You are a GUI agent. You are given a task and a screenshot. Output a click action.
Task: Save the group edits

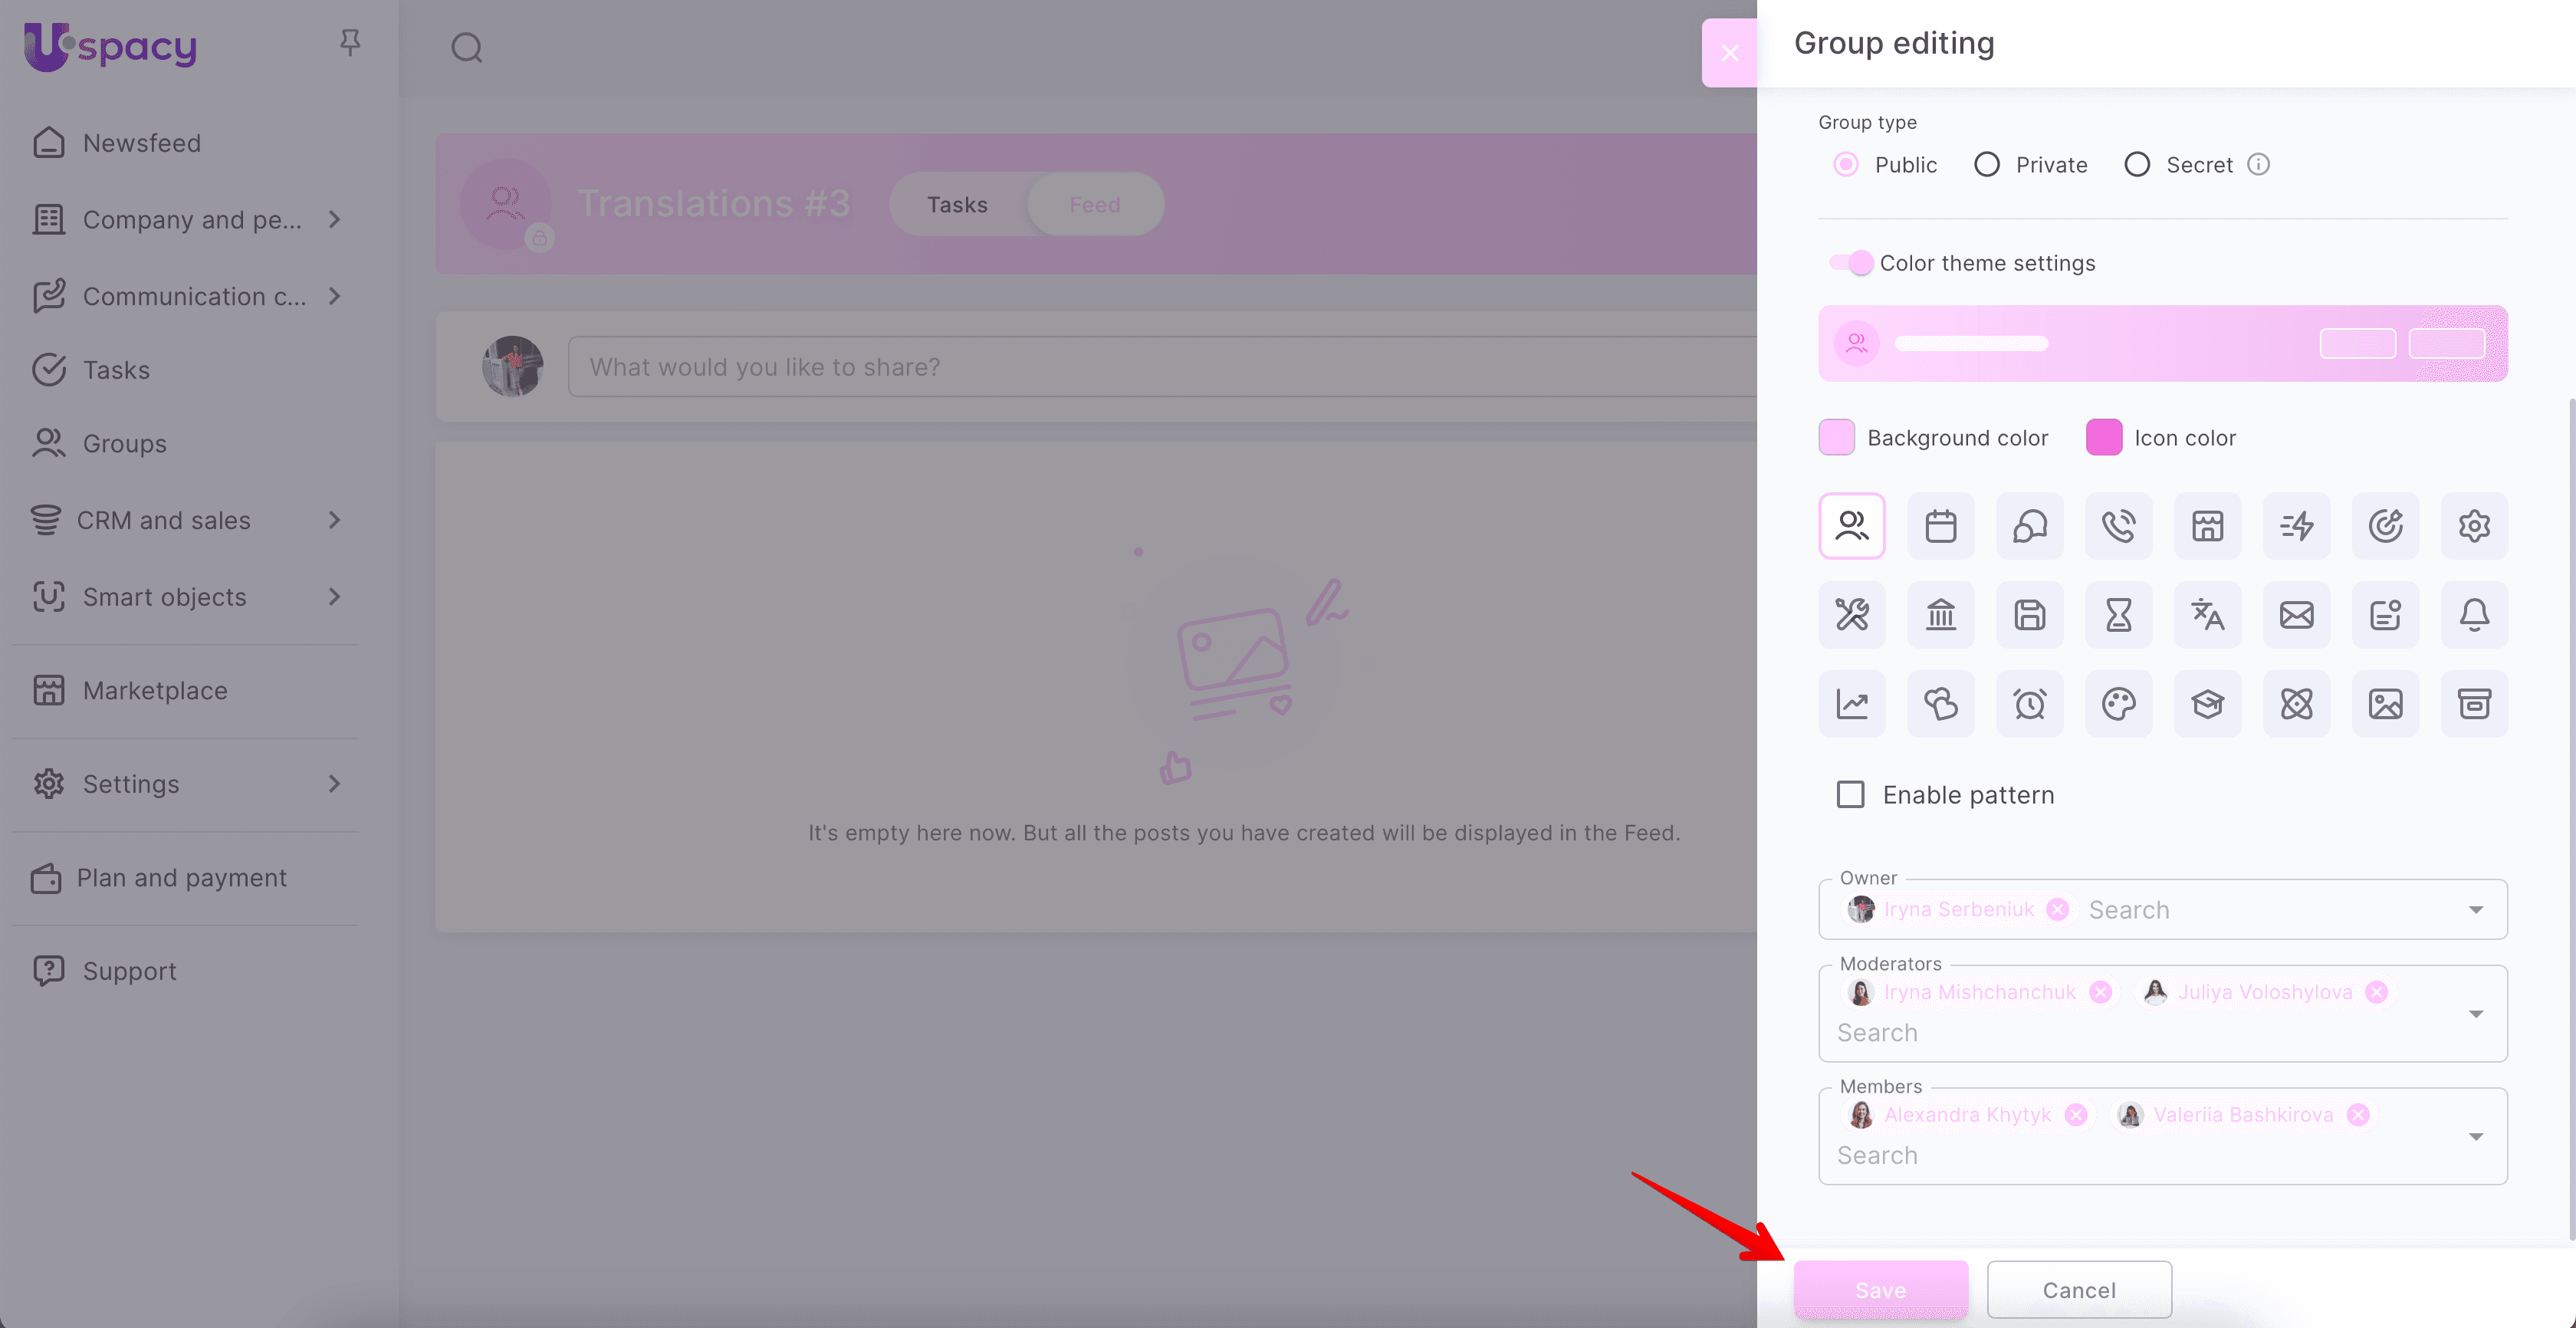click(1880, 1290)
